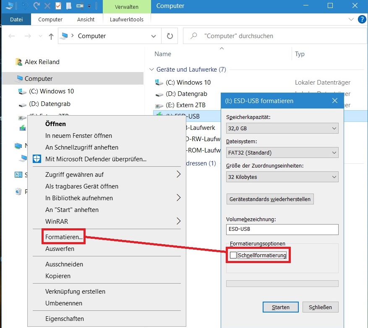Click the New folder icon in title bar
368x328 pixels.
coord(68,5)
